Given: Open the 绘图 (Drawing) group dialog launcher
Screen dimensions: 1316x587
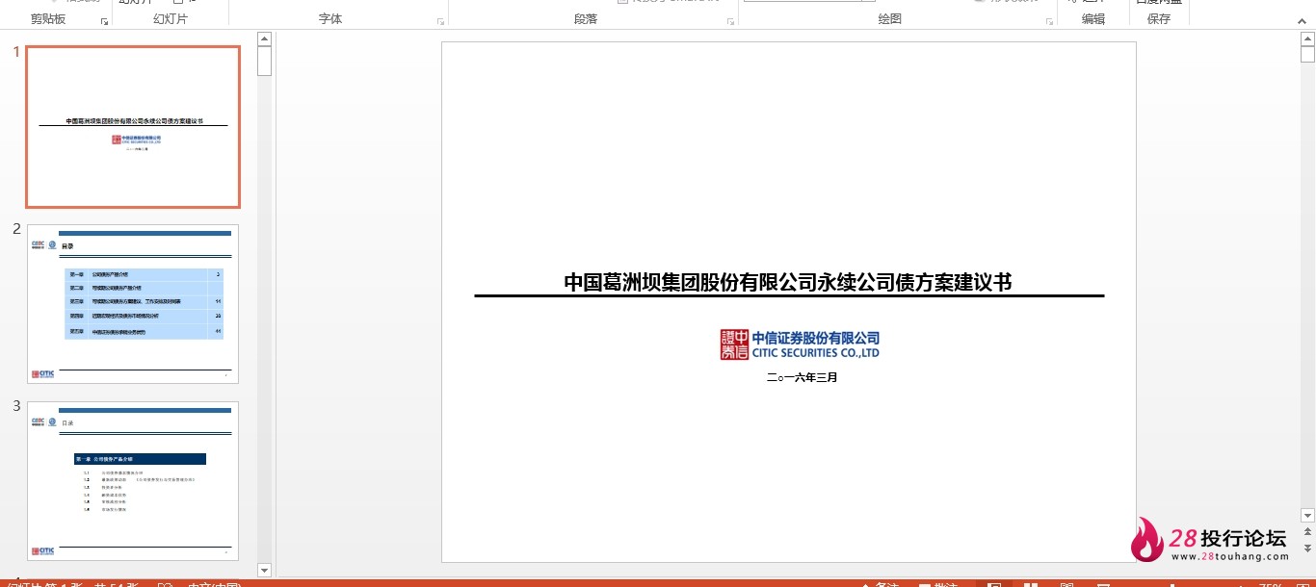Looking at the screenshot, I should tap(1048, 20).
